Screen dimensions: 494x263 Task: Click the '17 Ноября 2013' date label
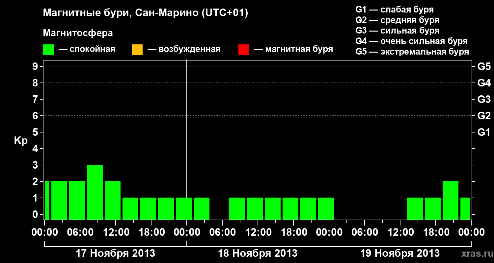pos(116,253)
